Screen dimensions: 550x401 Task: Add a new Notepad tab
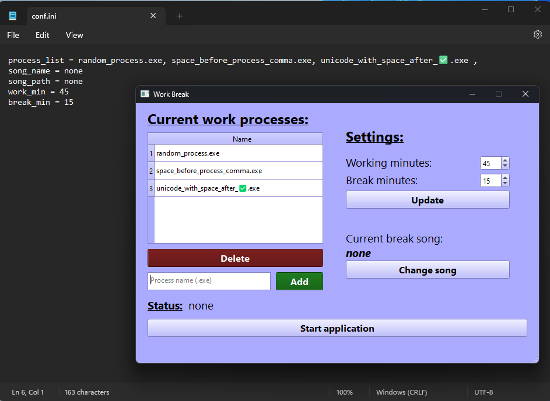click(180, 16)
